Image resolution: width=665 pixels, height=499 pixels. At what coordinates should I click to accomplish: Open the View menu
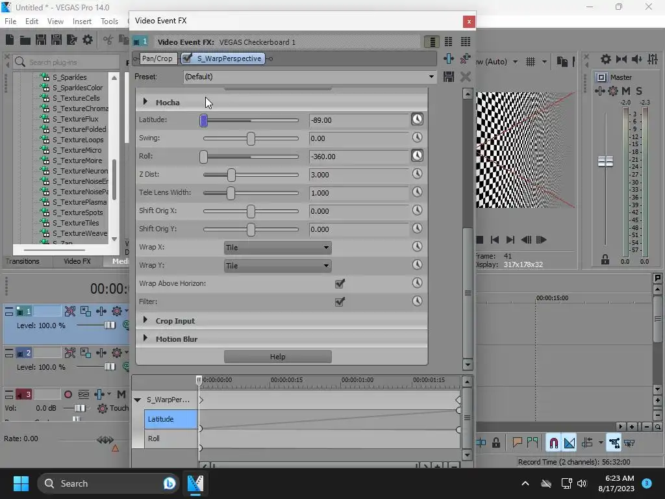55,21
